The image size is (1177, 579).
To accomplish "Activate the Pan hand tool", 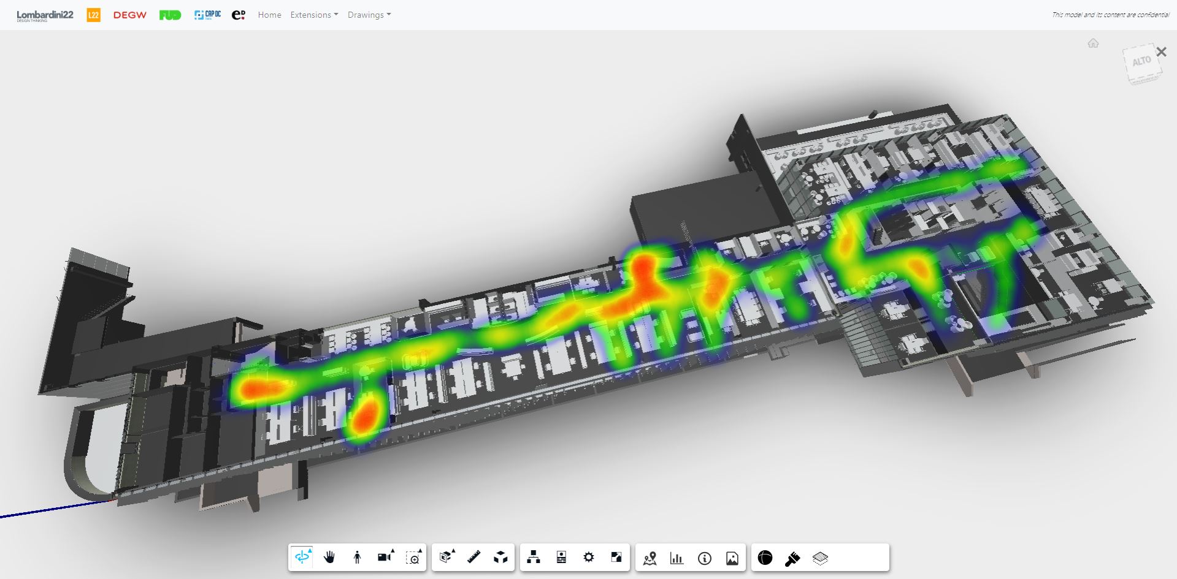I will coord(329,557).
